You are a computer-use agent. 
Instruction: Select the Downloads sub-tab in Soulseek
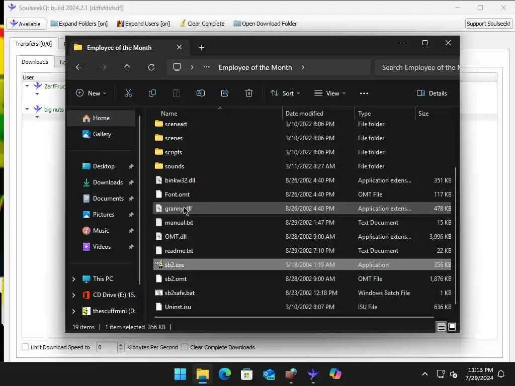[35, 62]
